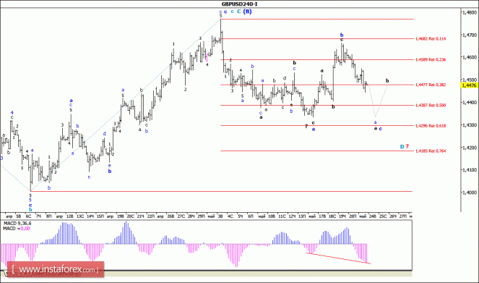Select the 1,4477 Ret 0.382 level label
The width and height of the screenshot is (479, 283).
coord(431,85)
